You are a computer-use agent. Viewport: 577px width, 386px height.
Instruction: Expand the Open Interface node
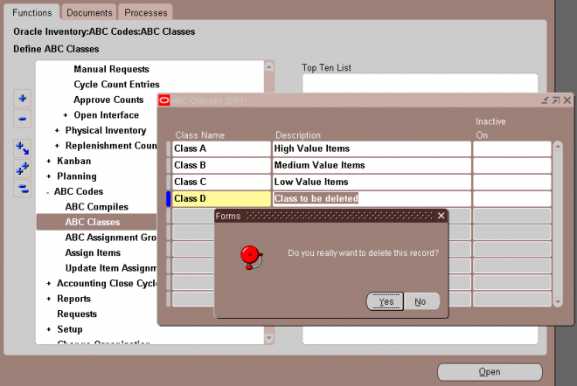tap(66, 115)
